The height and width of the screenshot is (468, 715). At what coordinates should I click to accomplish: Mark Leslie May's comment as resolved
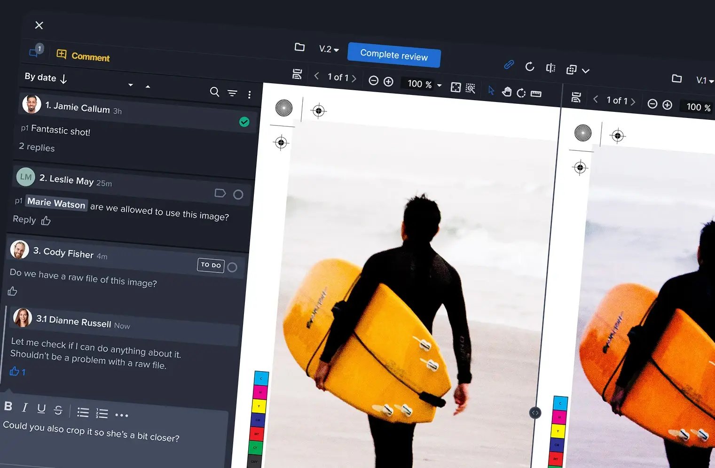238,195
